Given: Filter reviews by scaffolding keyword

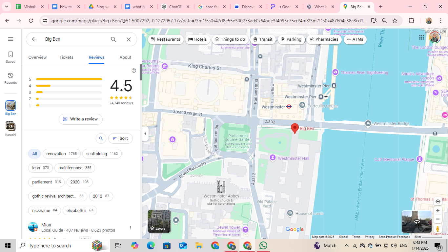Looking at the screenshot, I should pyautogui.click(x=102, y=154).
